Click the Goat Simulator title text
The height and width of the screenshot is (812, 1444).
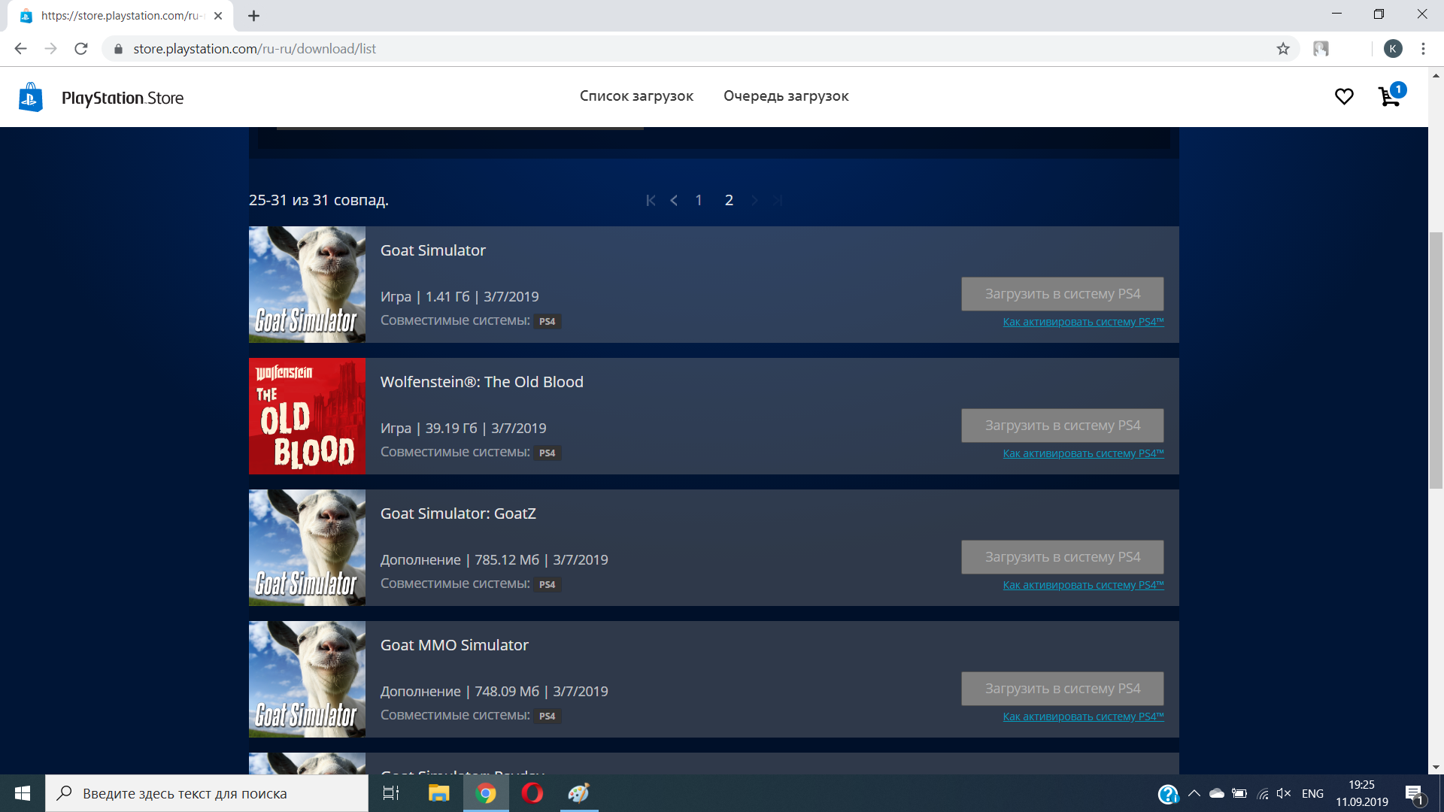pyautogui.click(x=432, y=250)
